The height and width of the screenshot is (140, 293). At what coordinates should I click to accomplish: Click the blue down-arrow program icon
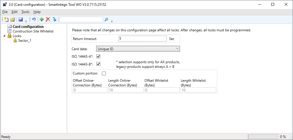pos(54,19)
